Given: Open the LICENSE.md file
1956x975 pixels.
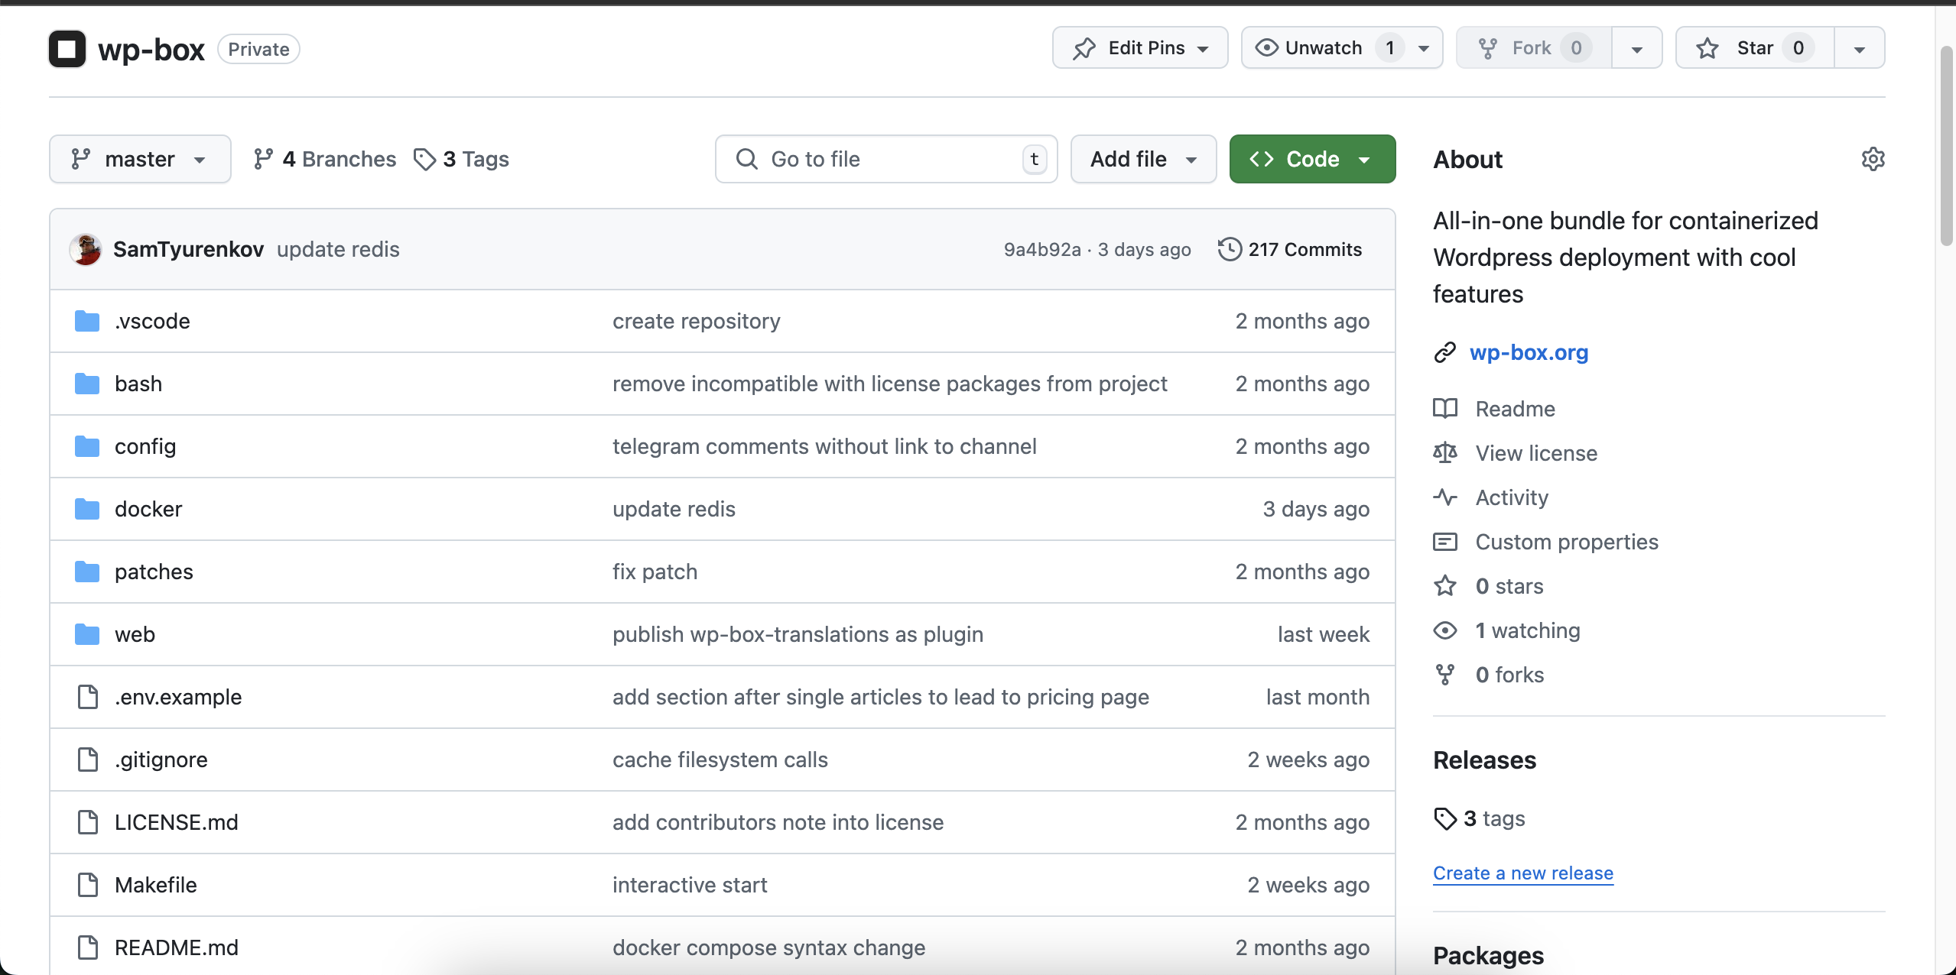Looking at the screenshot, I should point(177,822).
